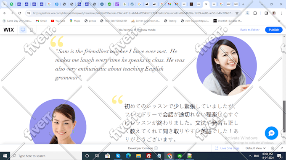The height and width of the screenshot is (160, 286).
Task: Switch to desktop preview view icon
Action: tap(23, 30)
